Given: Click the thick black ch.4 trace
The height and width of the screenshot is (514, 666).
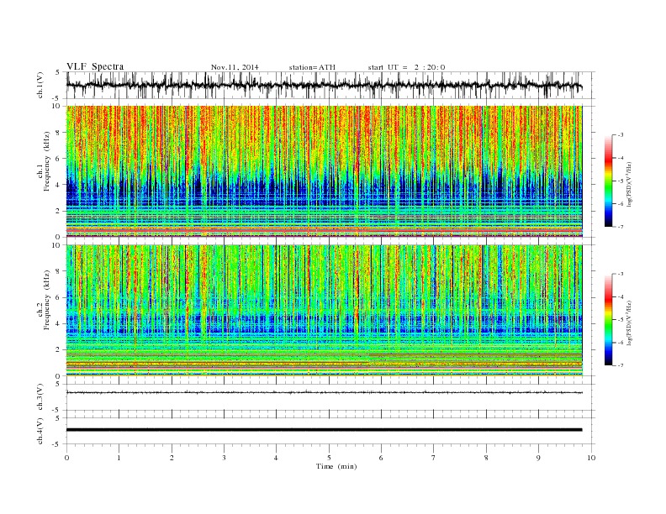Looking at the screenshot, I should [324, 430].
